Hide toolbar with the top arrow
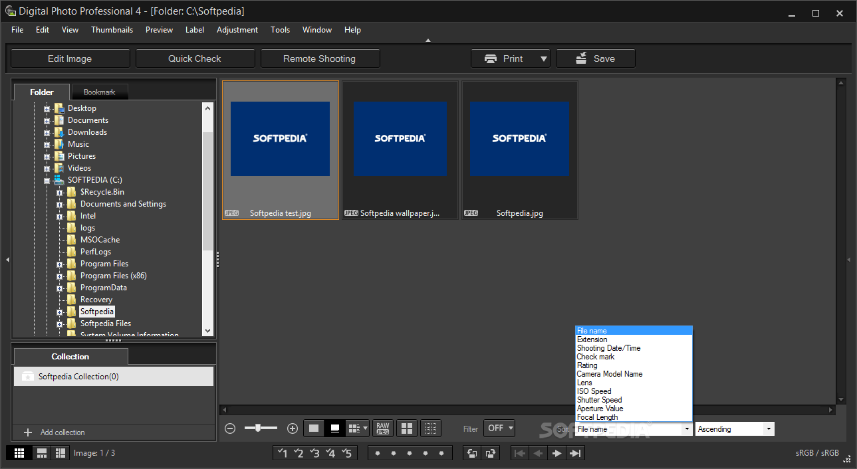This screenshot has height=469, width=857. 428,41
